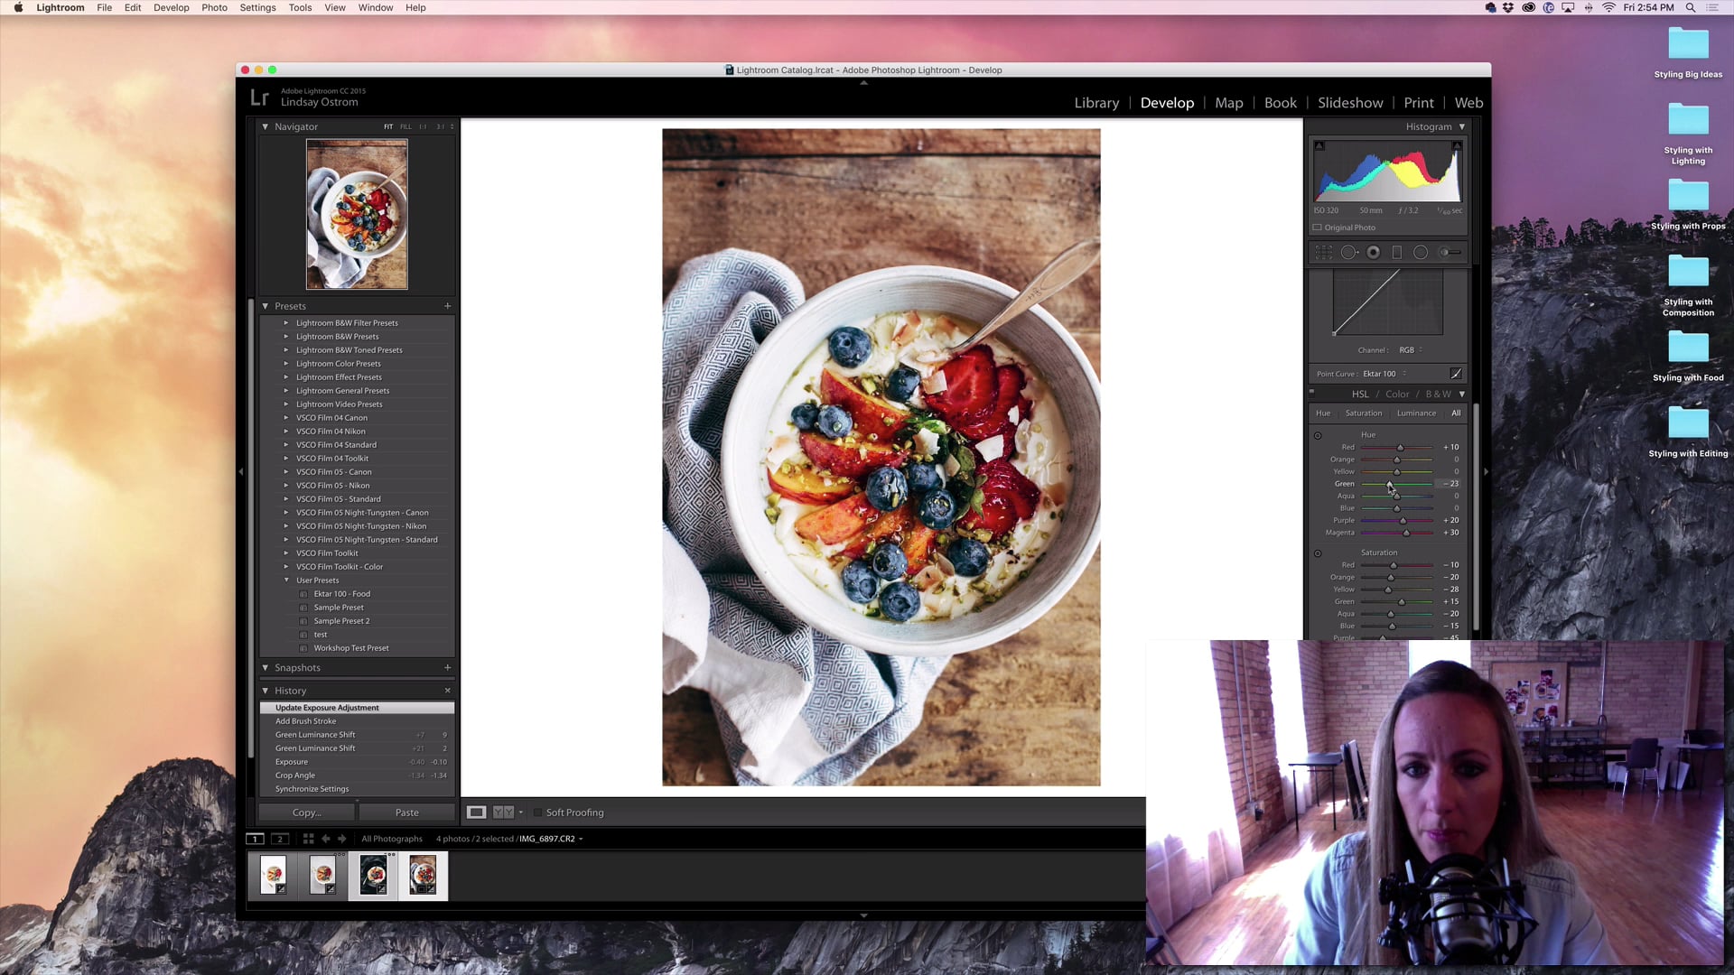Collapse the History panel section
1734x975 pixels.
pos(265,691)
